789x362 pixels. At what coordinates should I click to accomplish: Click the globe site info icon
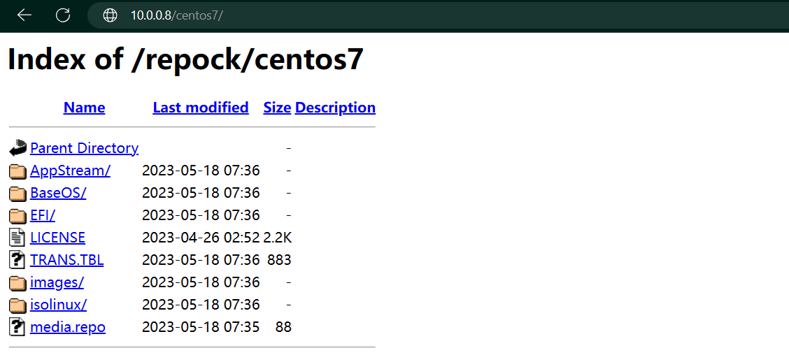tap(111, 15)
